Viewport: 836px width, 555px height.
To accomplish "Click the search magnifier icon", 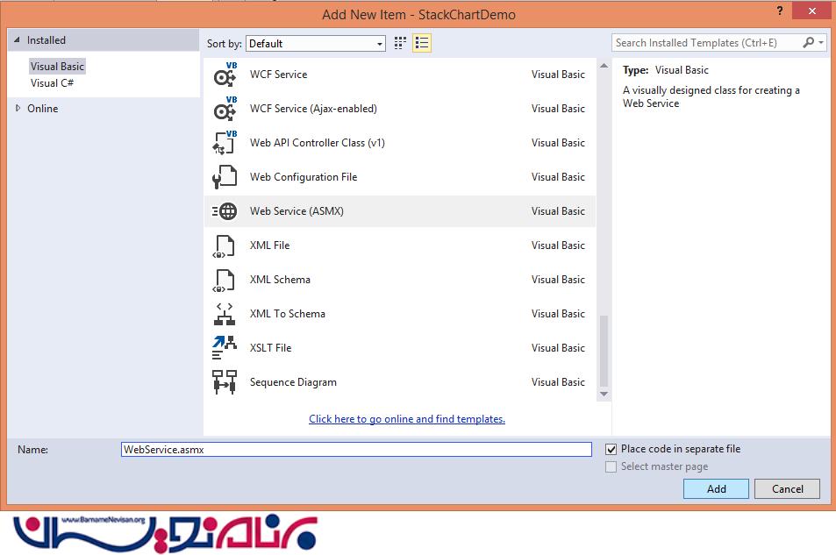I will pos(808,43).
